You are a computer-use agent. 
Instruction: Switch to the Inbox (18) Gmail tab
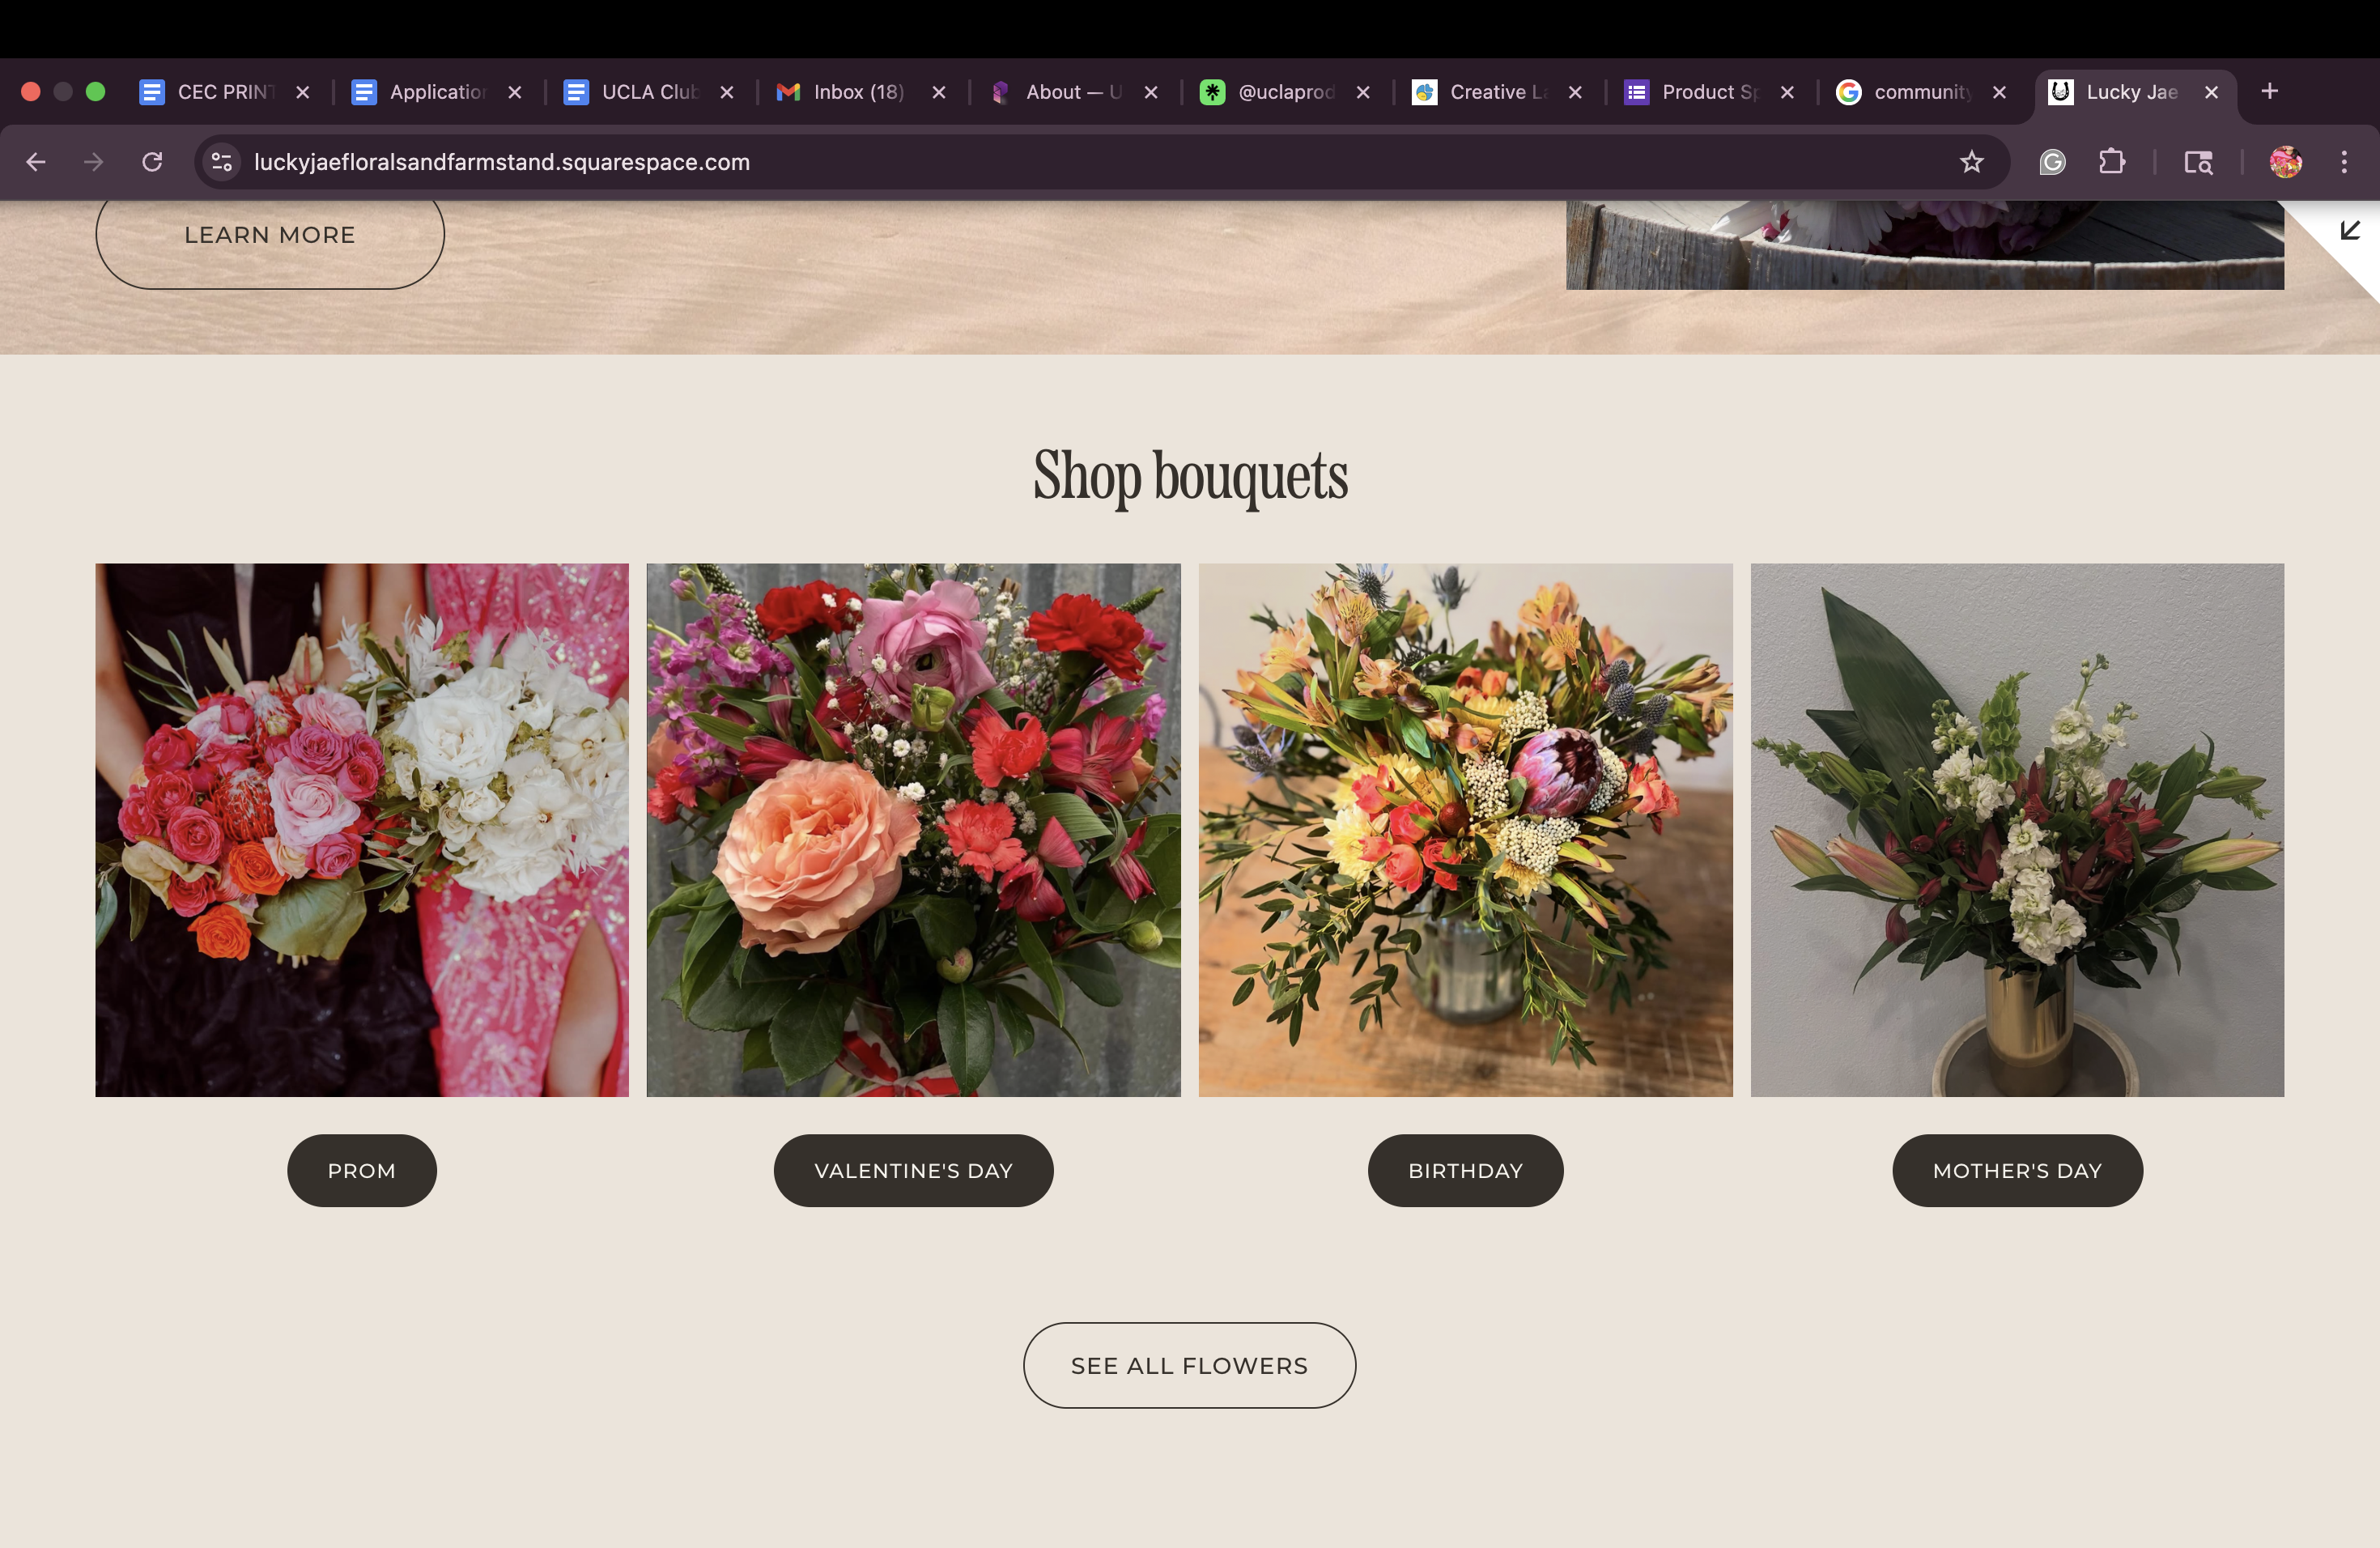coord(858,92)
